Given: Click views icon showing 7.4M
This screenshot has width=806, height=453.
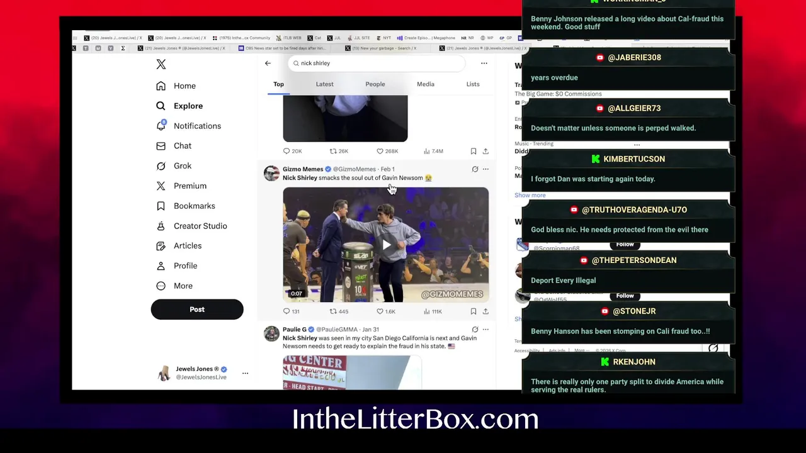Looking at the screenshot, I should coord(426,151).
